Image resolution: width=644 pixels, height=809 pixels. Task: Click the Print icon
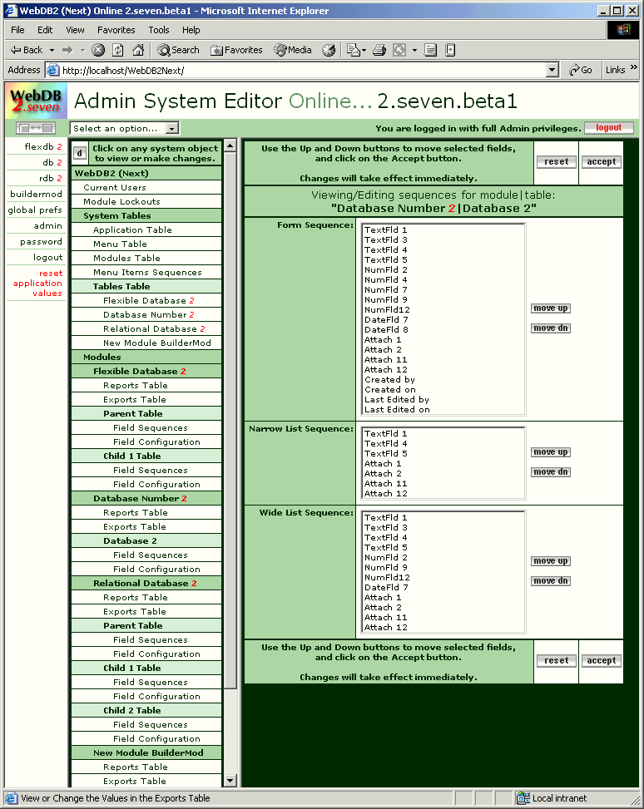pyautogui.click(x=379, y=50)
